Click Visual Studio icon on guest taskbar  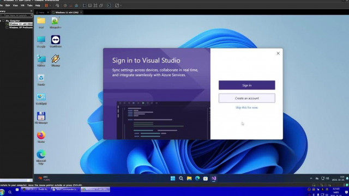coord(214,179)
